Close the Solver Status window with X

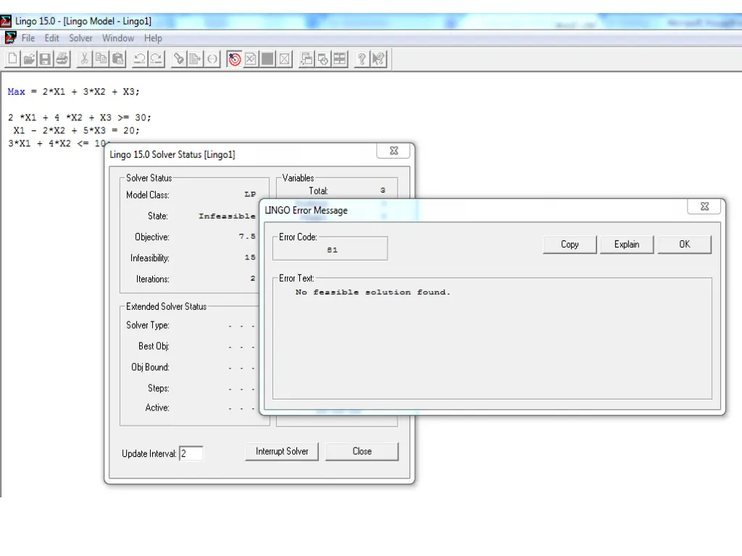click(393, 151)
